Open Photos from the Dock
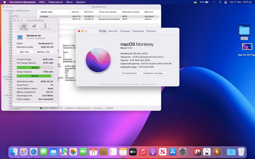The height and width of the screenshot is (159, 255). click(x=73, y=152)
